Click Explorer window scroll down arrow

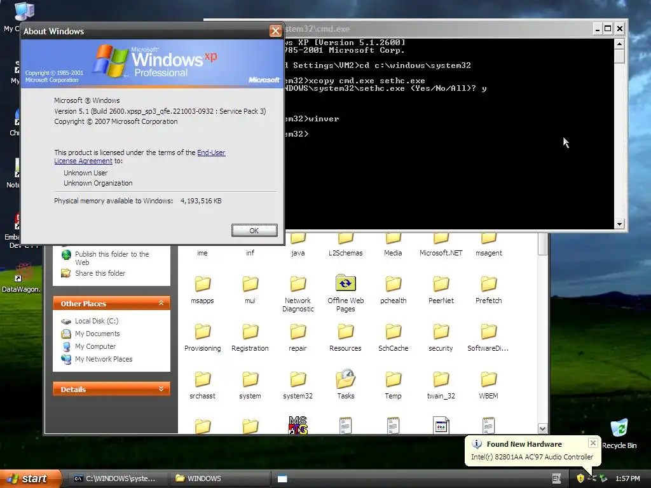543,428
